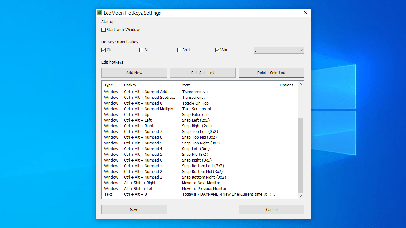Click the Edit Selected button
The image size is (406, 228).
pyautogui.click(x=203, y=73)
